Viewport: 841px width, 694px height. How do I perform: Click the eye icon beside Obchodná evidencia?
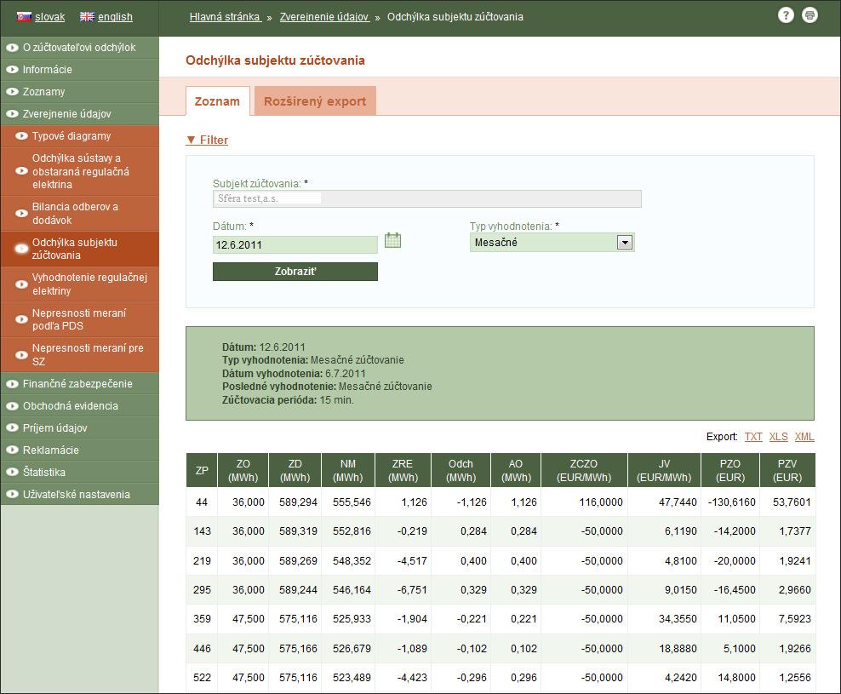pos(12,406)
